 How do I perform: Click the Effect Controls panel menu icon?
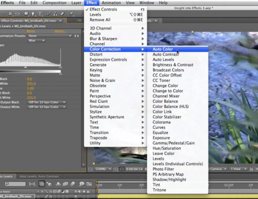(79, 21)
